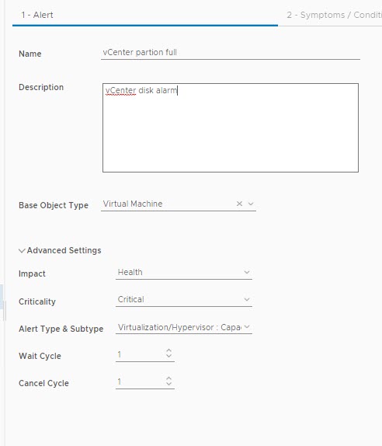Viewport: 382px width, 446px height.
Task: Clear the Base Object Type selection
Action: [x=239, y=204]
